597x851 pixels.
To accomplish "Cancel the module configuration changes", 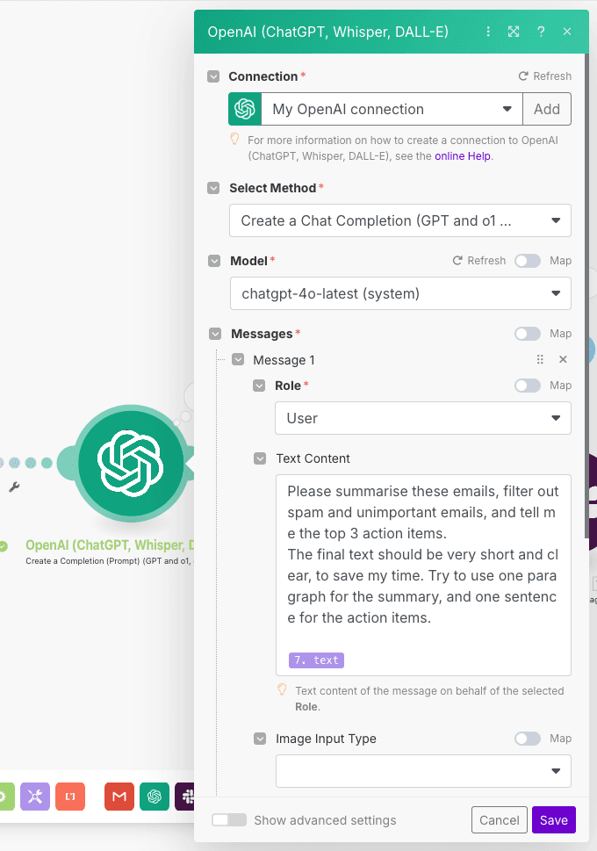I will point(499,819).
